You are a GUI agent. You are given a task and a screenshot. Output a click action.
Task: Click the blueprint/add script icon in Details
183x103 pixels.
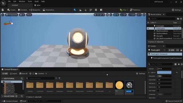[x=177, y=50]
